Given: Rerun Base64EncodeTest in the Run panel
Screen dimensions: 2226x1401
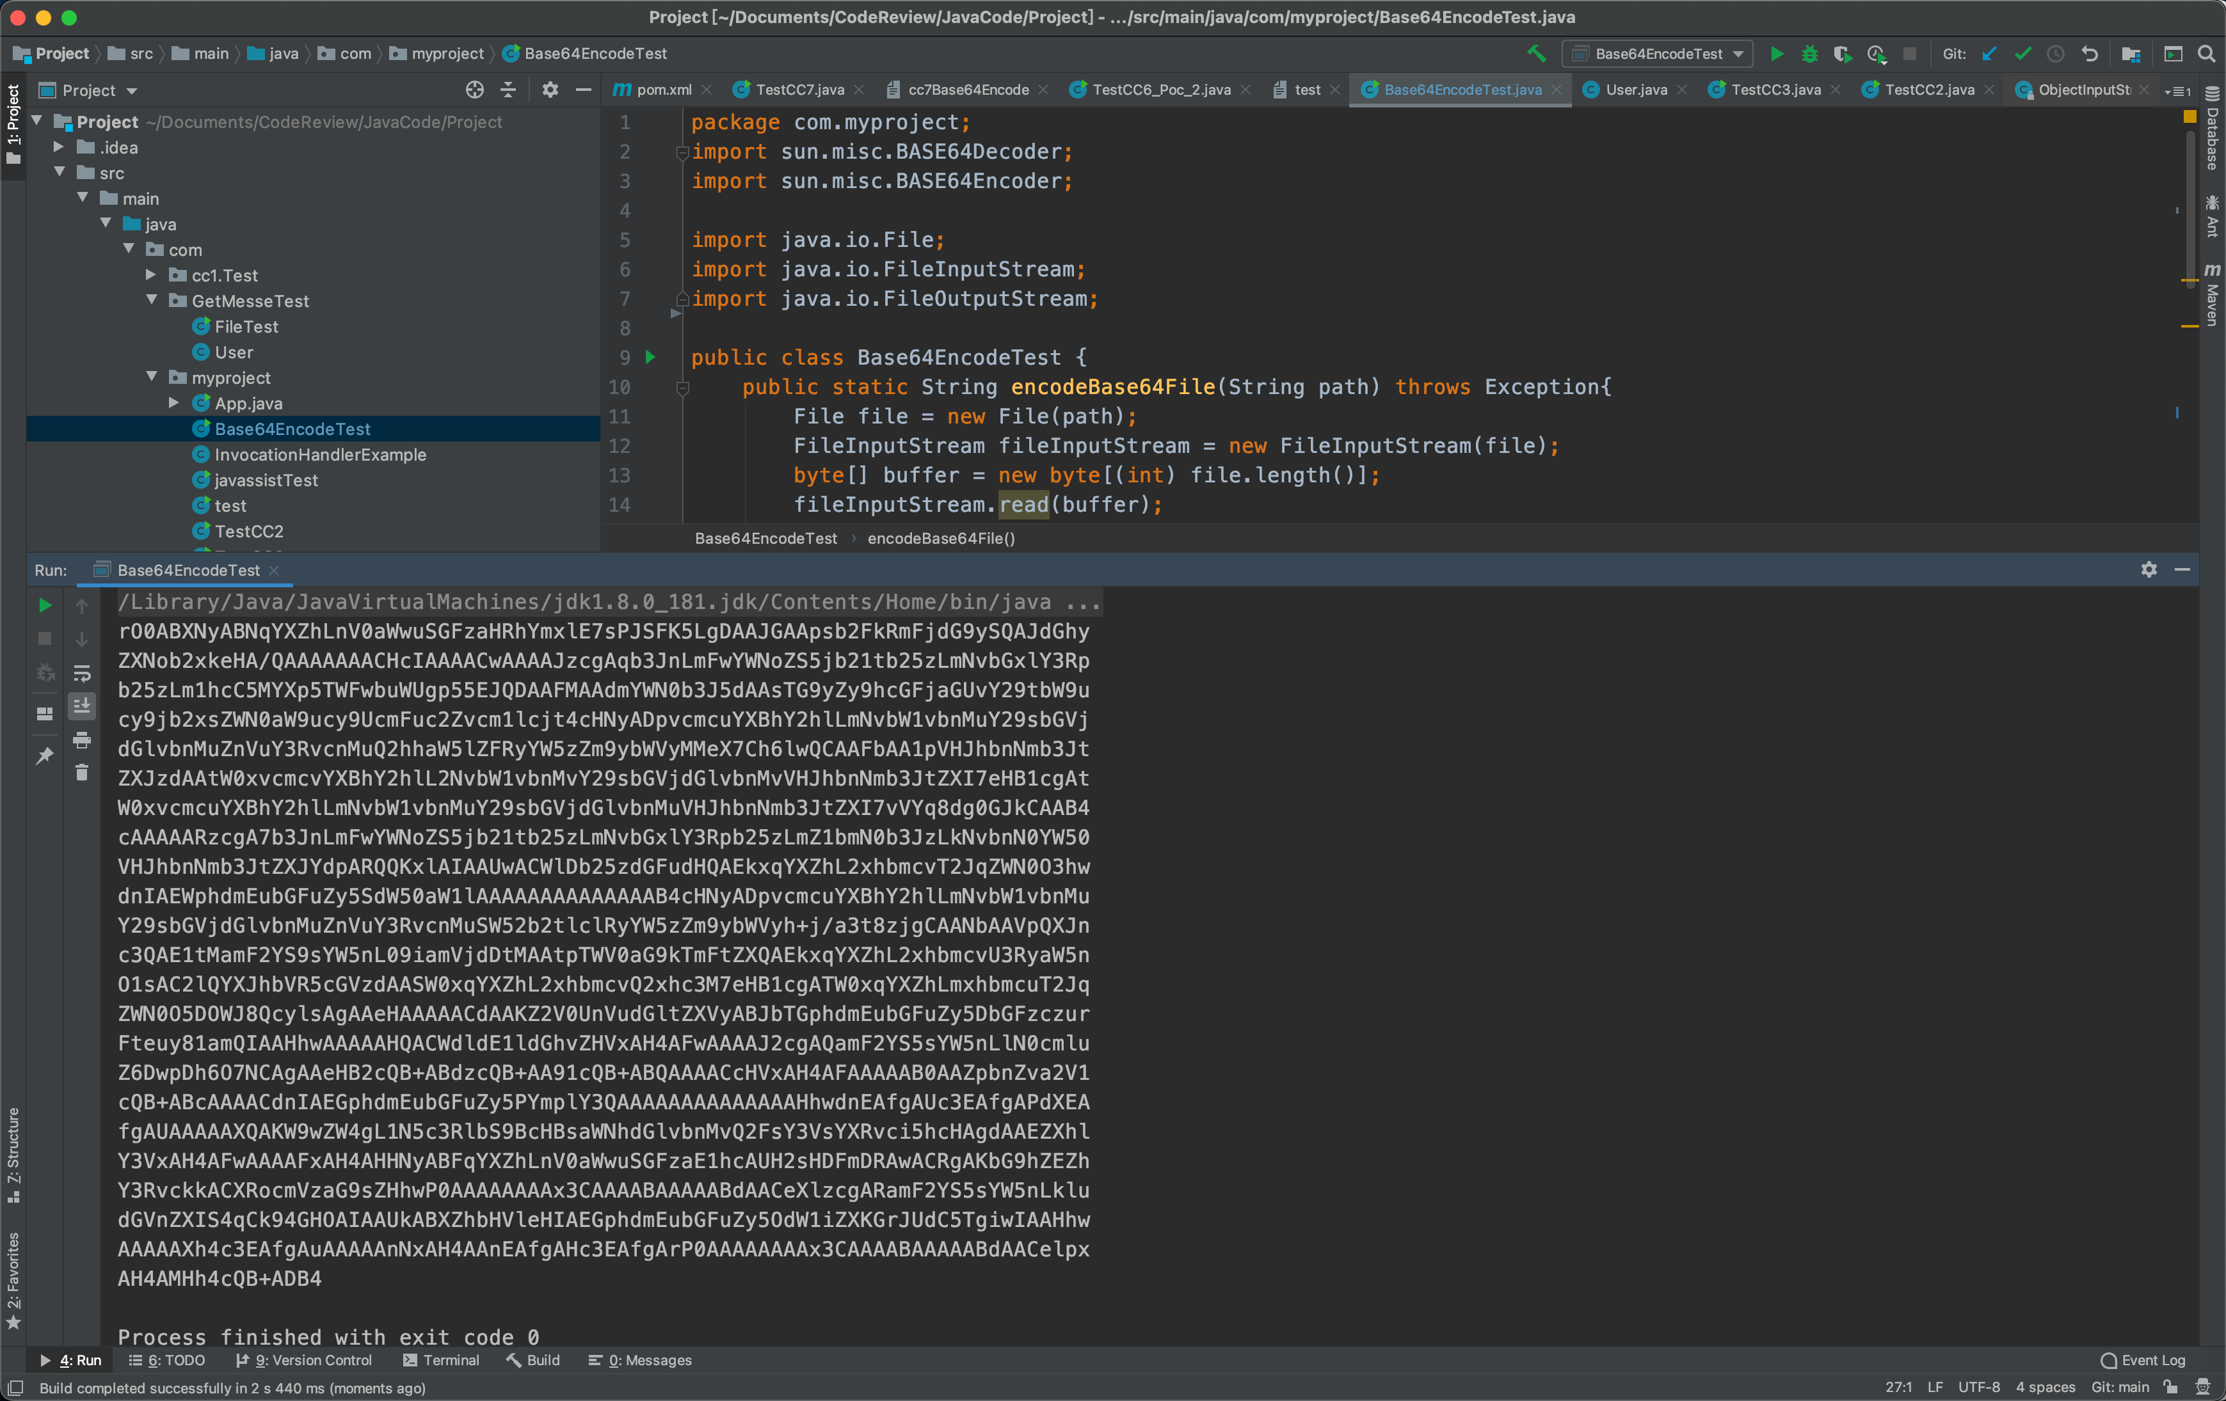Looking at the screenshot, I should coord(44,605).
